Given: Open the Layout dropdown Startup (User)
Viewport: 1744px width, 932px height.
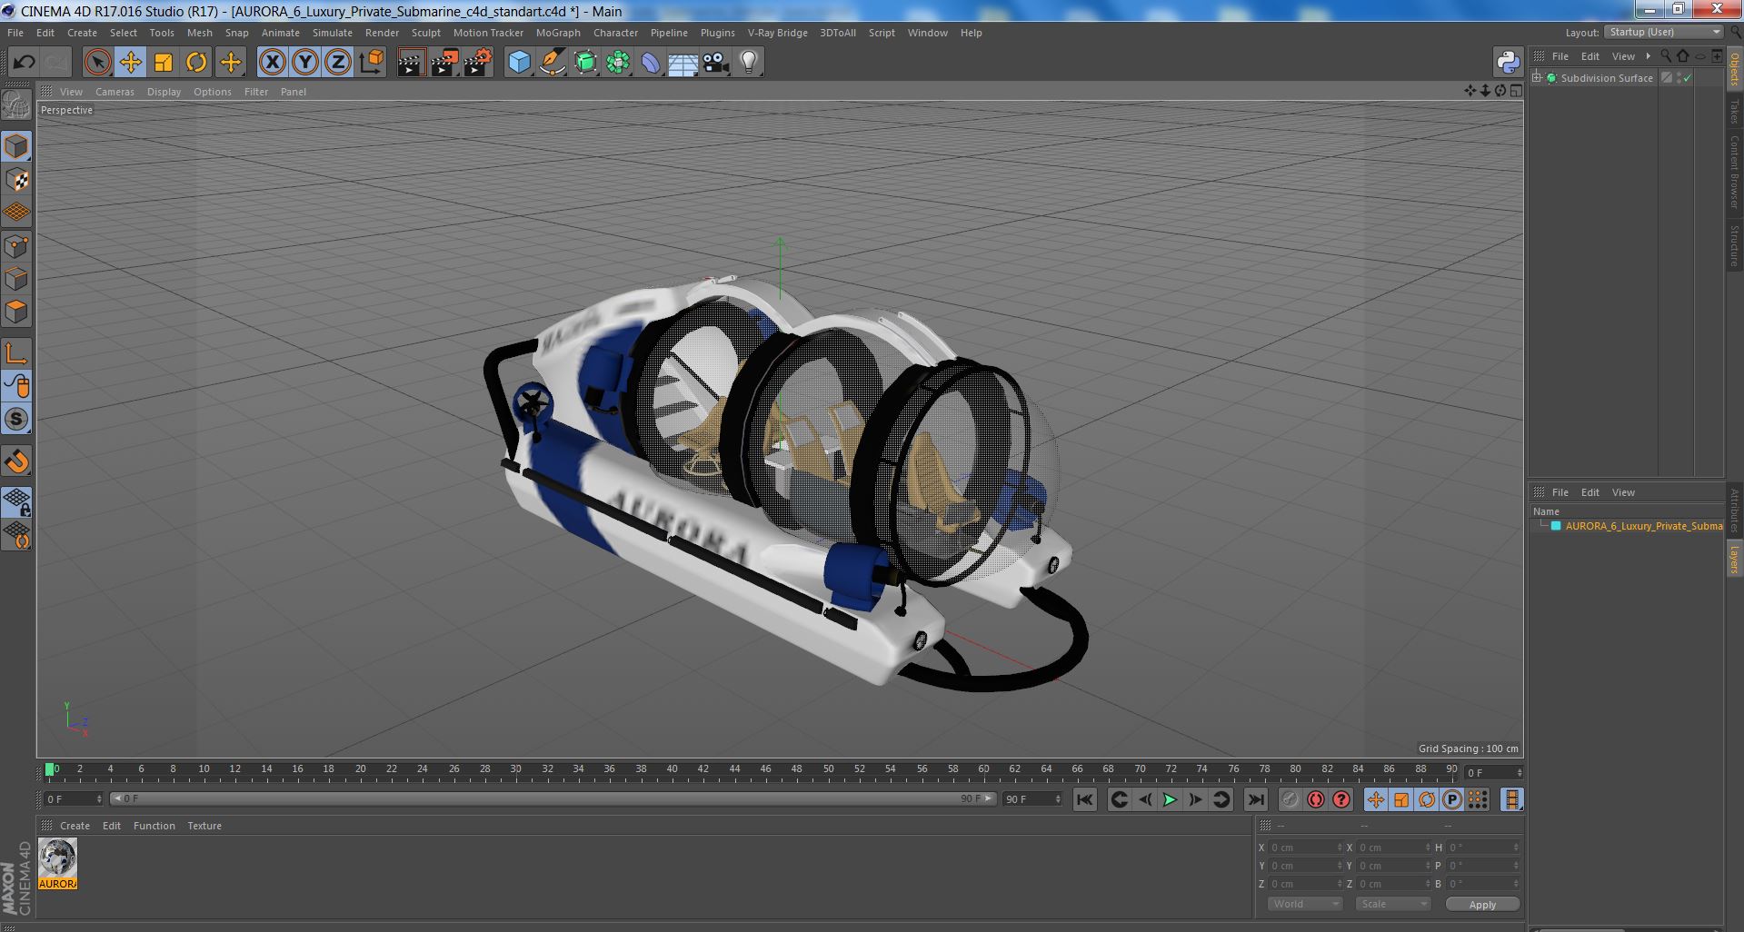Looking at the screenshot, I should [1663, 32].
